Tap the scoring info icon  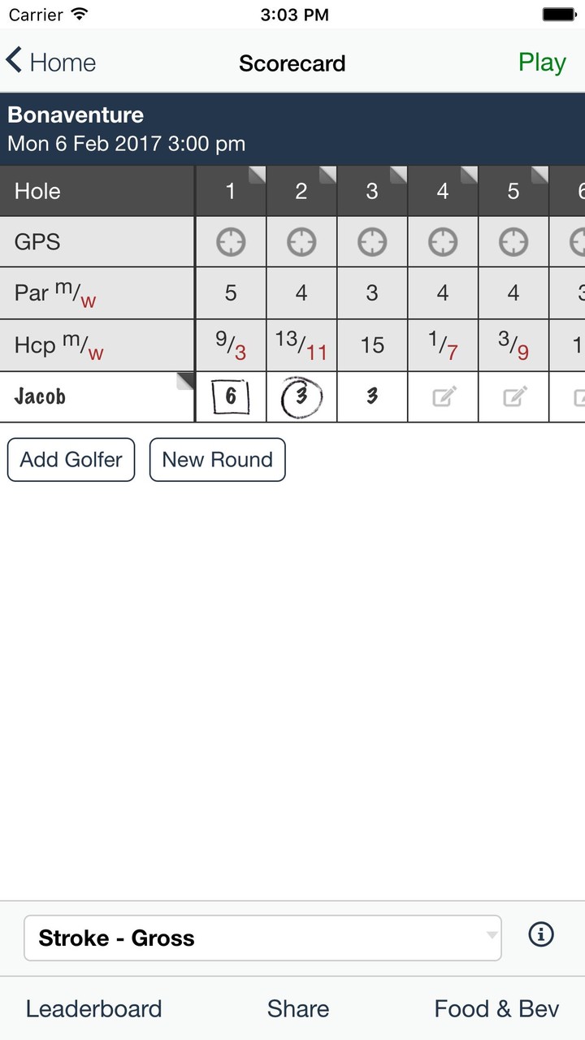541,934
